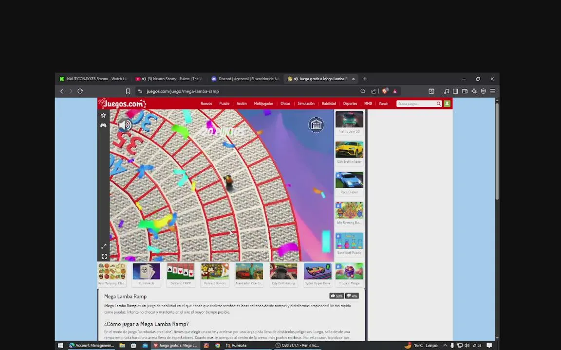Open the Multijugador category
561x350 pixels.
[x=263, y=104]
